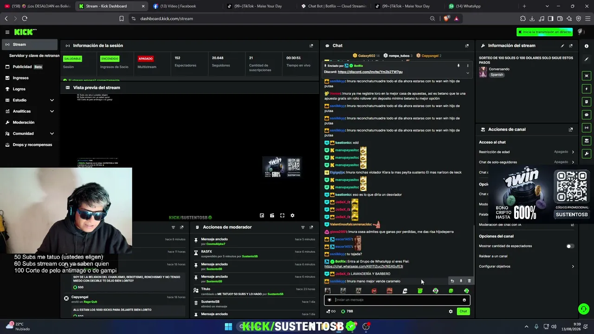Open the Restricción de edad setting
The image size is (594, 334).
coord(527,152)
